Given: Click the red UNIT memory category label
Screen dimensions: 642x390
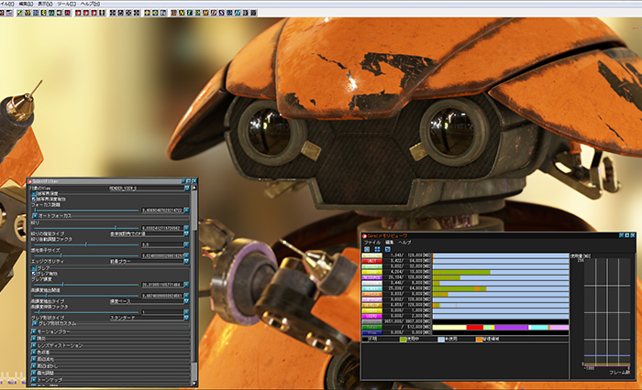Looking at the screenshot, I should click(x=372, y=261).
